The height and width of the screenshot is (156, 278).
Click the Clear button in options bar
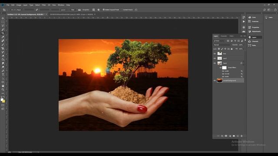73,10
